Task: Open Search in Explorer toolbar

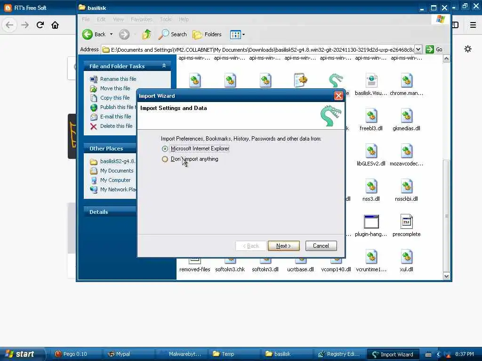Action: point(172,34)
